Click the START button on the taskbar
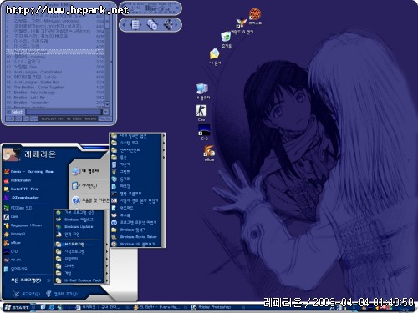This screenshot has height=313, width=418. tap(17, 307)
